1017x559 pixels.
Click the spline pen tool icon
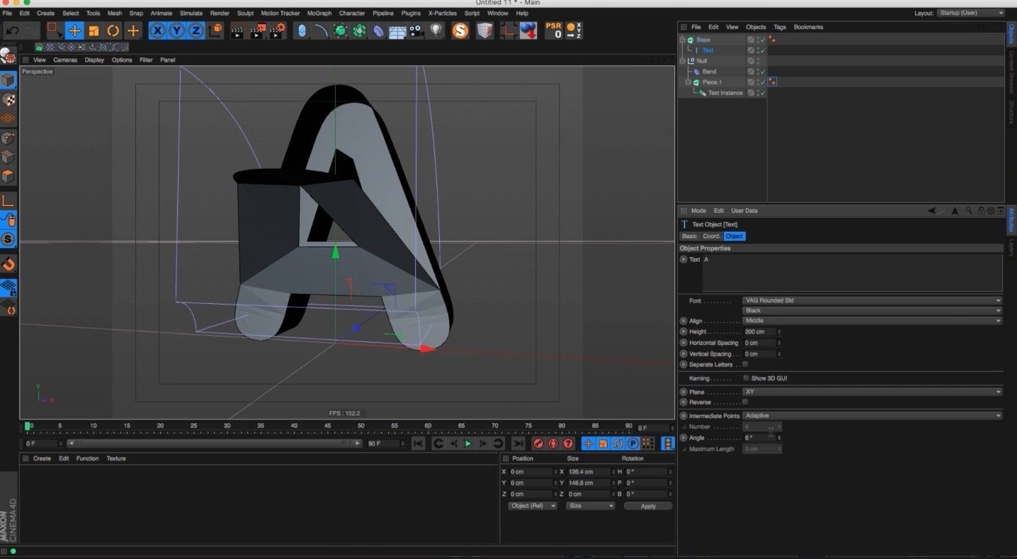tap(322, 30)
